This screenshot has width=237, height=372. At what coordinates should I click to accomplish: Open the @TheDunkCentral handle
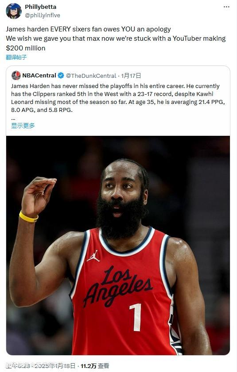pos(91,76)
